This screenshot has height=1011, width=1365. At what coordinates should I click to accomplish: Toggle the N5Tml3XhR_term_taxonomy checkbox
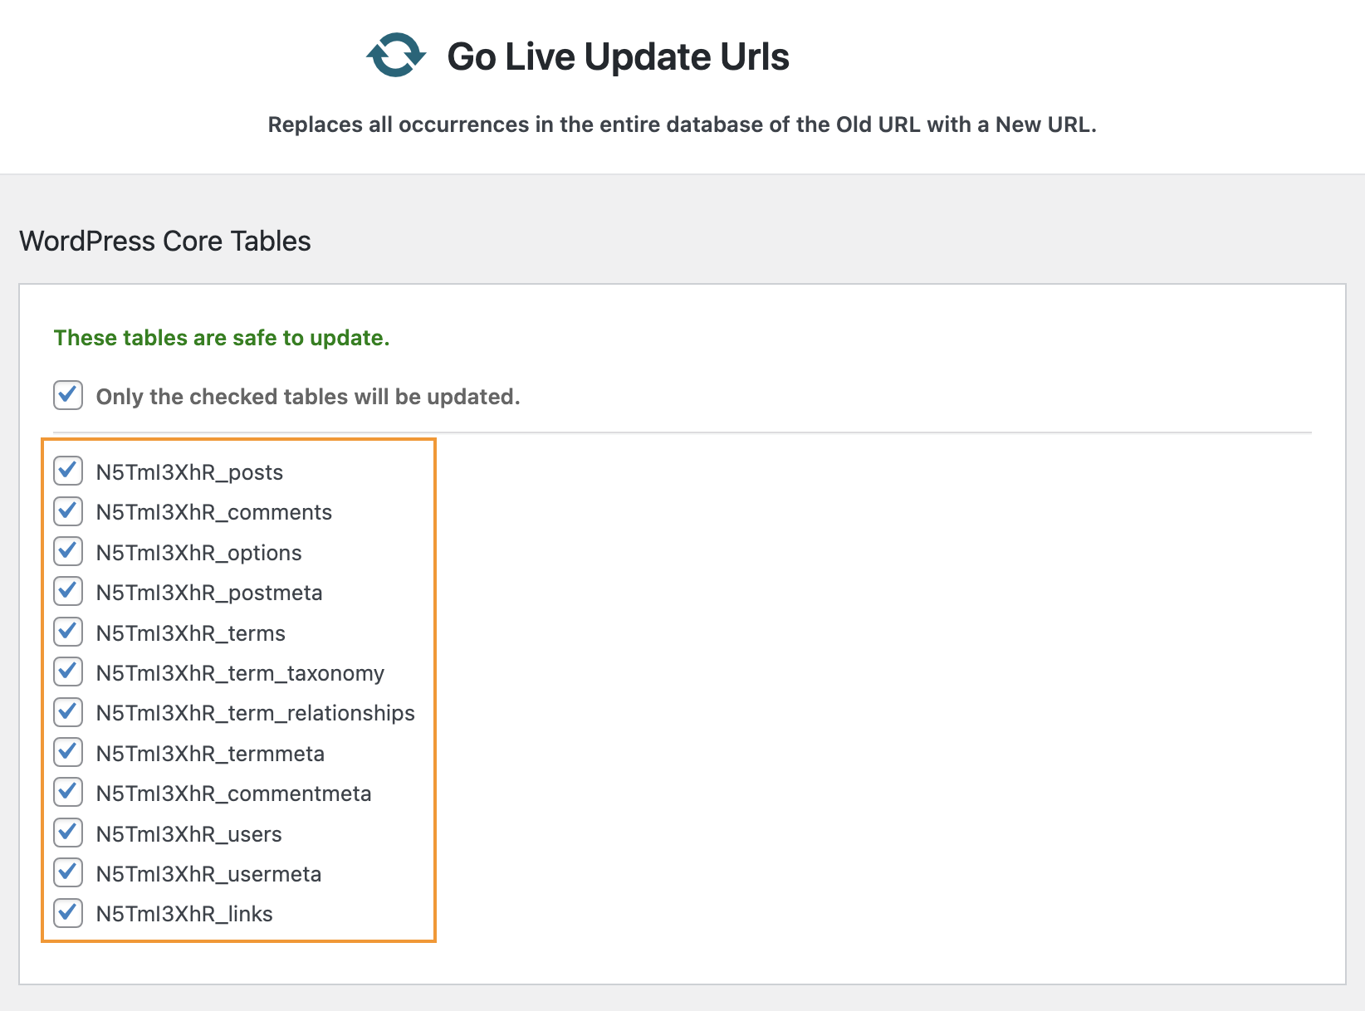68,672
